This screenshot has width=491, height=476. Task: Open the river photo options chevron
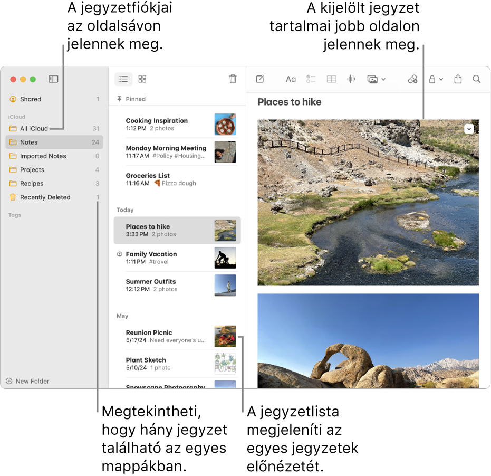point(469,129)
